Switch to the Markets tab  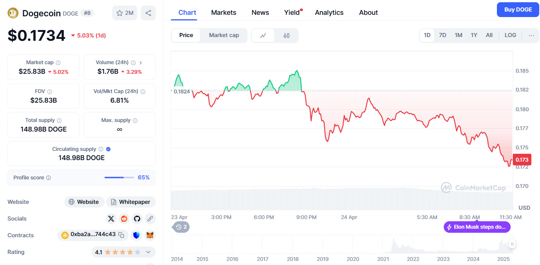pyautogui.click(x=223, y=12)
